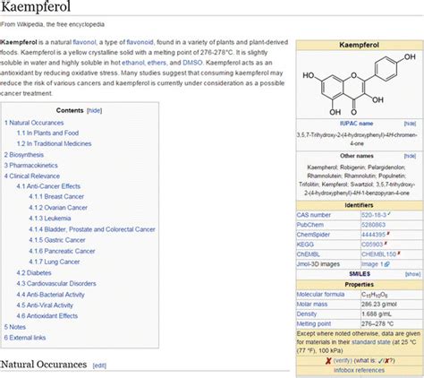Open the ChemSpider label link

coord(313,235)
